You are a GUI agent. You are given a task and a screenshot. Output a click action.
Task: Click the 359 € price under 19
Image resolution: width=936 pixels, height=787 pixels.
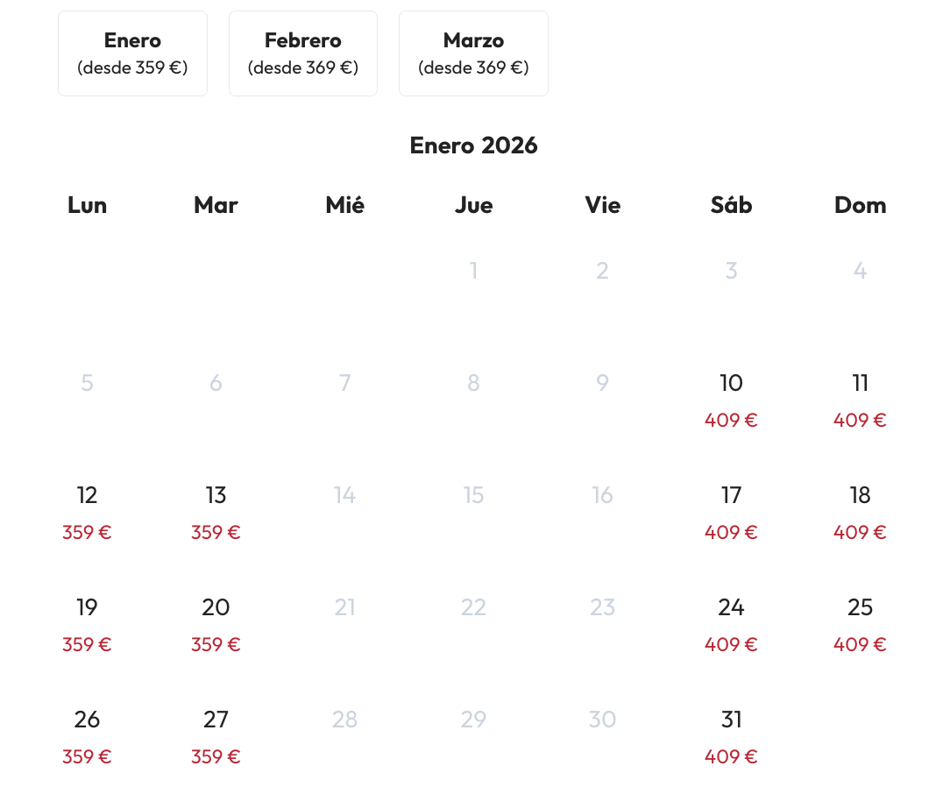click(87, 645)
